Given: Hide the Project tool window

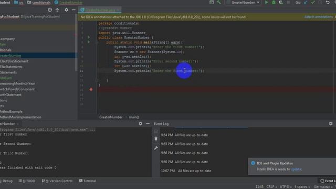Looking at the screenshot, I should (x=73, y=10).
